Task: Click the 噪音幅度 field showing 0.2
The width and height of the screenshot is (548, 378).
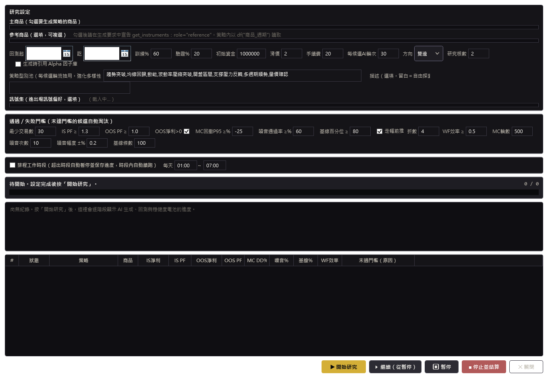Action: pos(97,143)
